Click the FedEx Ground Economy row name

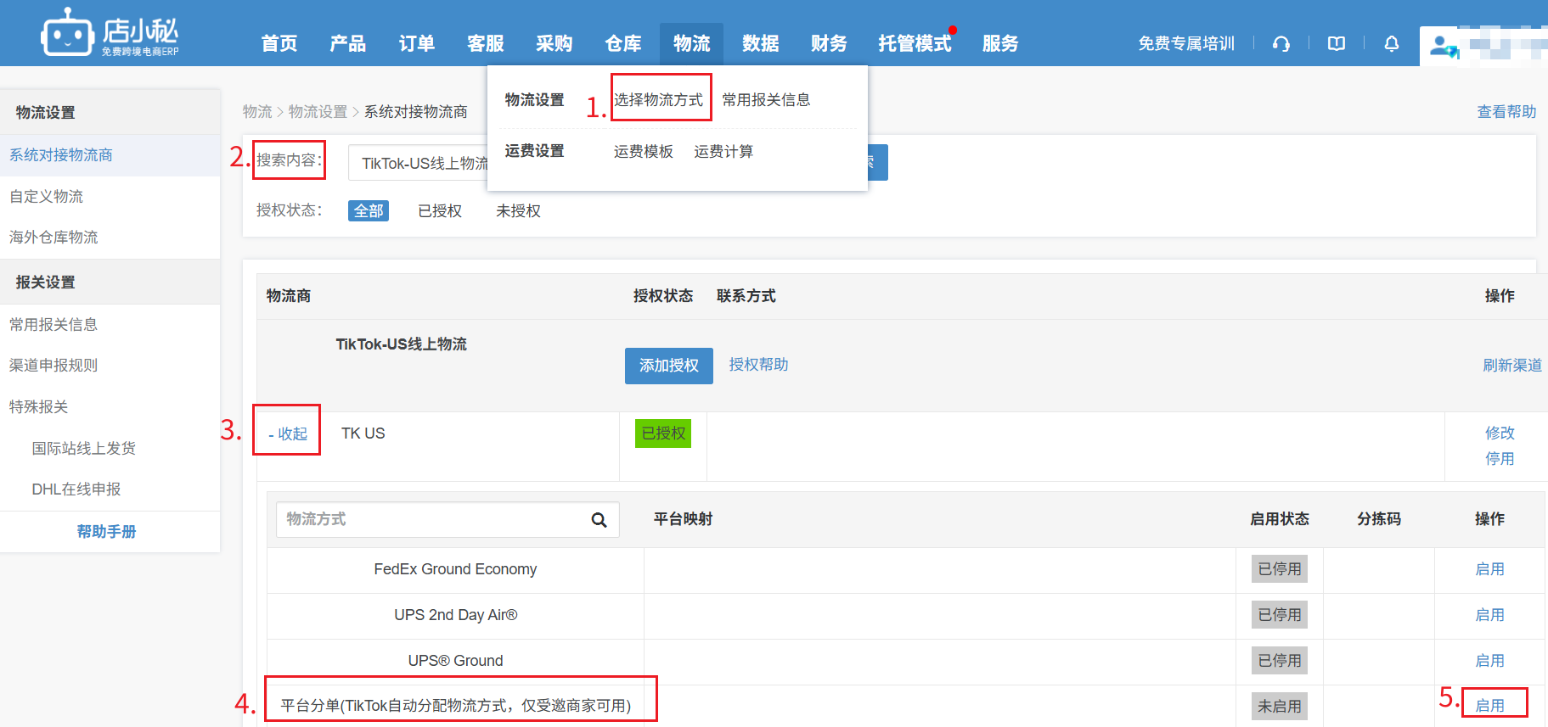455,569
